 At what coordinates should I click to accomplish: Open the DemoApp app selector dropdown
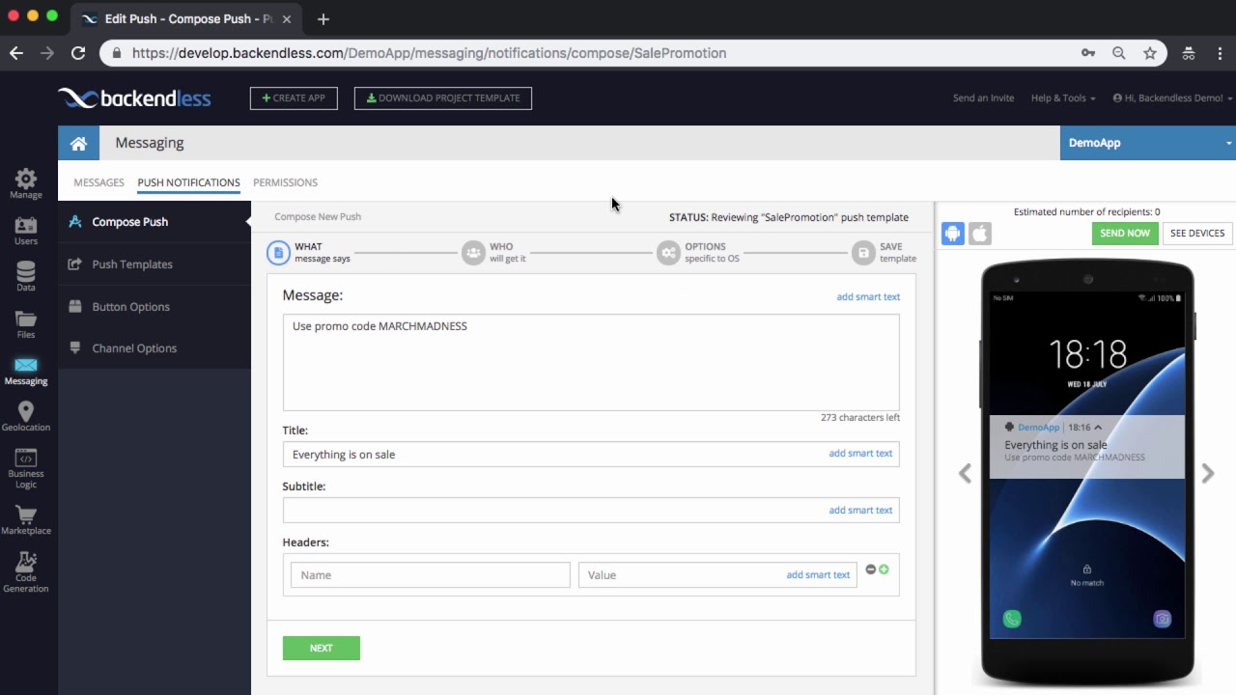pos(1148,143)
